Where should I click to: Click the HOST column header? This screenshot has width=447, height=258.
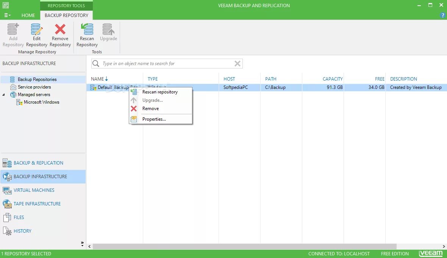point(229,79)
